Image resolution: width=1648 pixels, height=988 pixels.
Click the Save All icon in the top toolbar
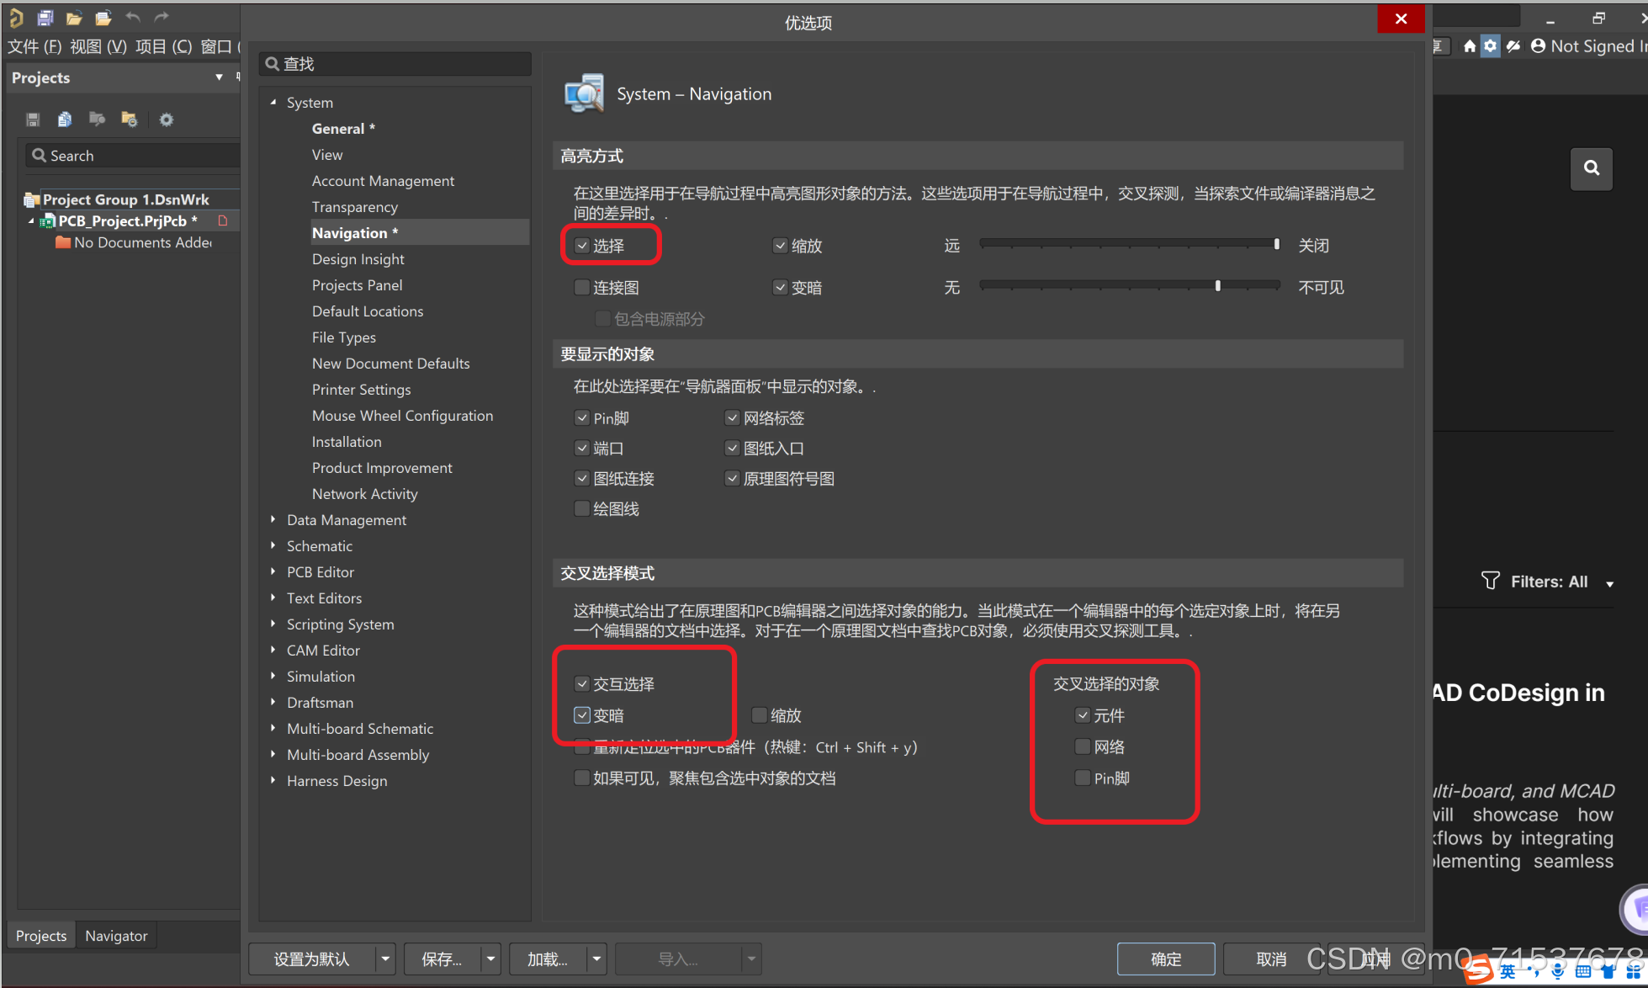(45, 18)
